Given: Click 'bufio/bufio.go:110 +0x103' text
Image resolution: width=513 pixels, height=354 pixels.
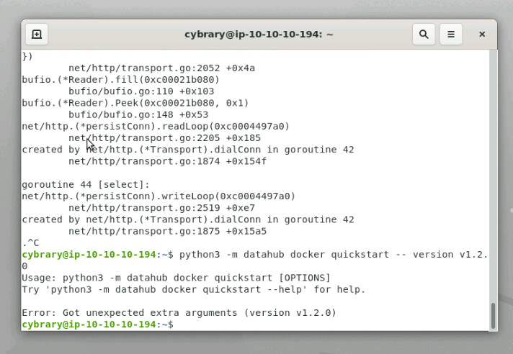Looking at the screenshot, I should point(141,91).
